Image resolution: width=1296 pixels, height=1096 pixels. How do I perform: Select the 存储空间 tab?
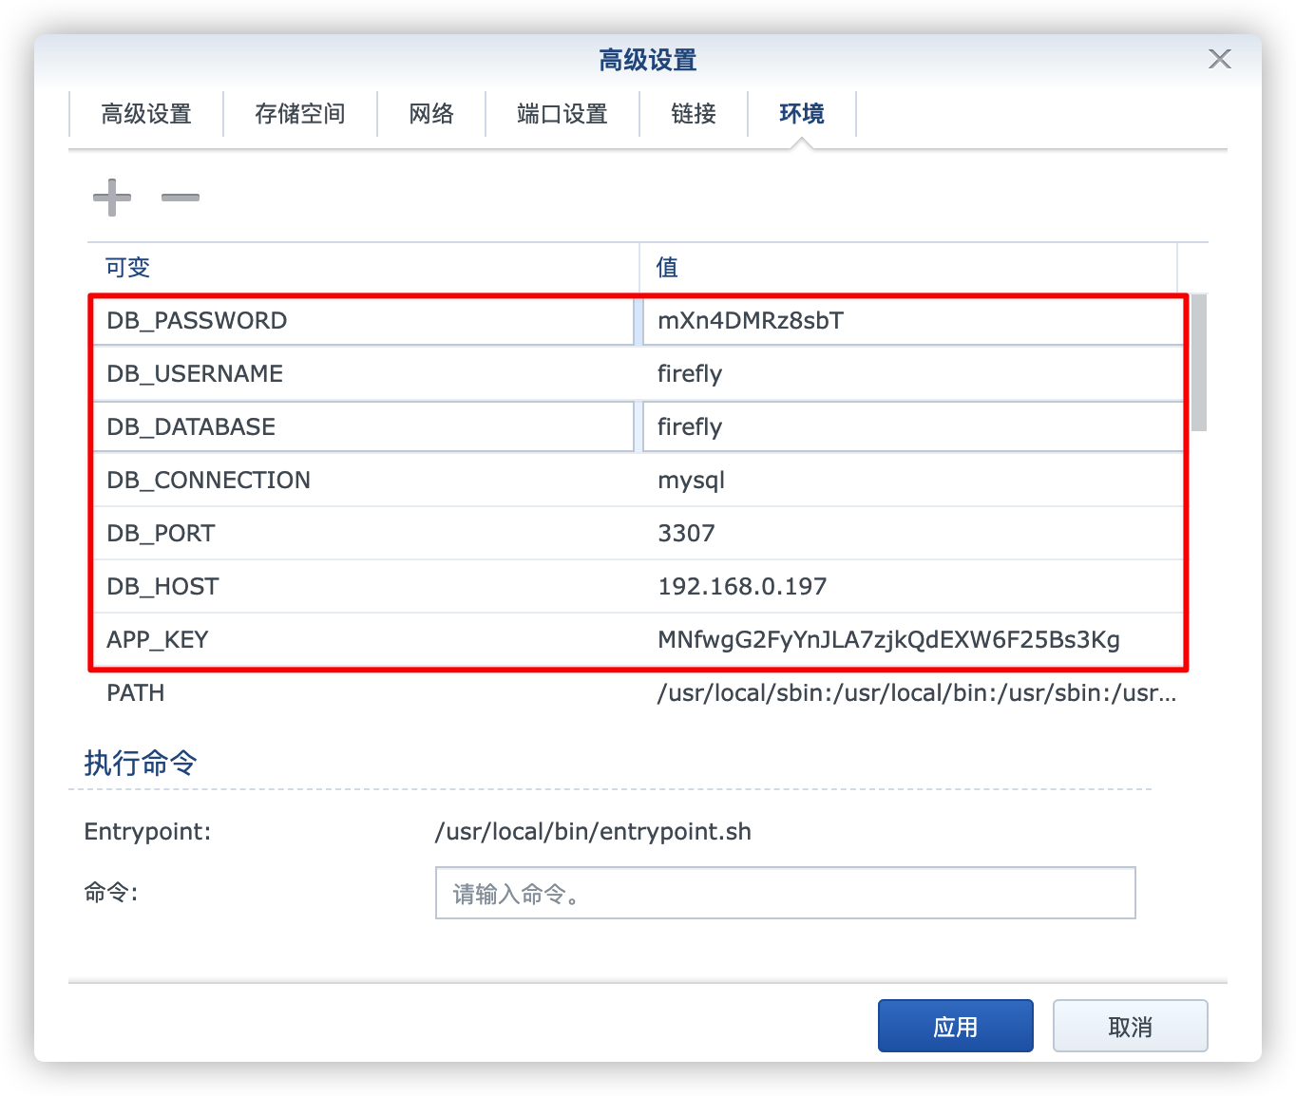[x=300, y=114]
